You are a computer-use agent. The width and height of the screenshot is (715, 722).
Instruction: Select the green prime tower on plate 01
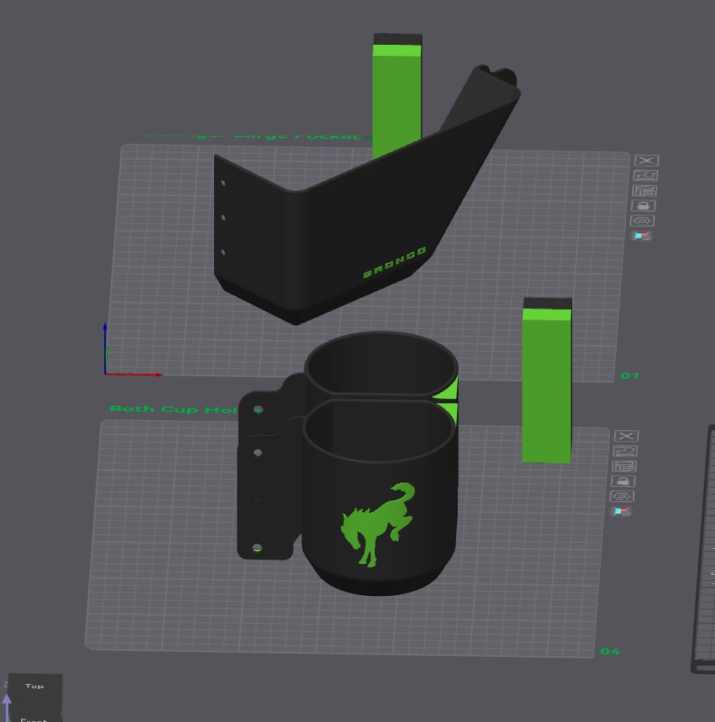coord(397,101)
